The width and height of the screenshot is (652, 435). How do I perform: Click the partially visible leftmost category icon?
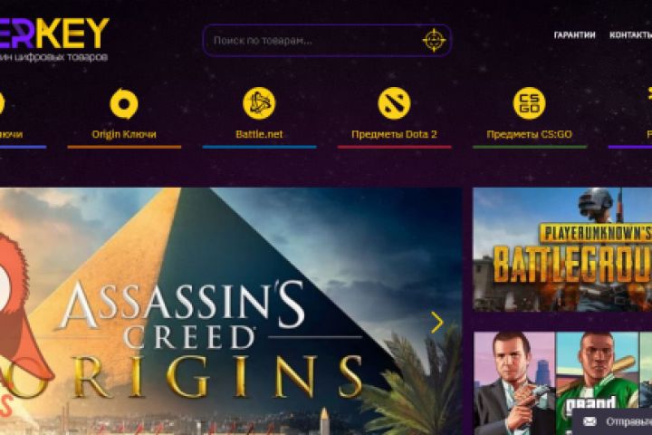tap(1, 103)
